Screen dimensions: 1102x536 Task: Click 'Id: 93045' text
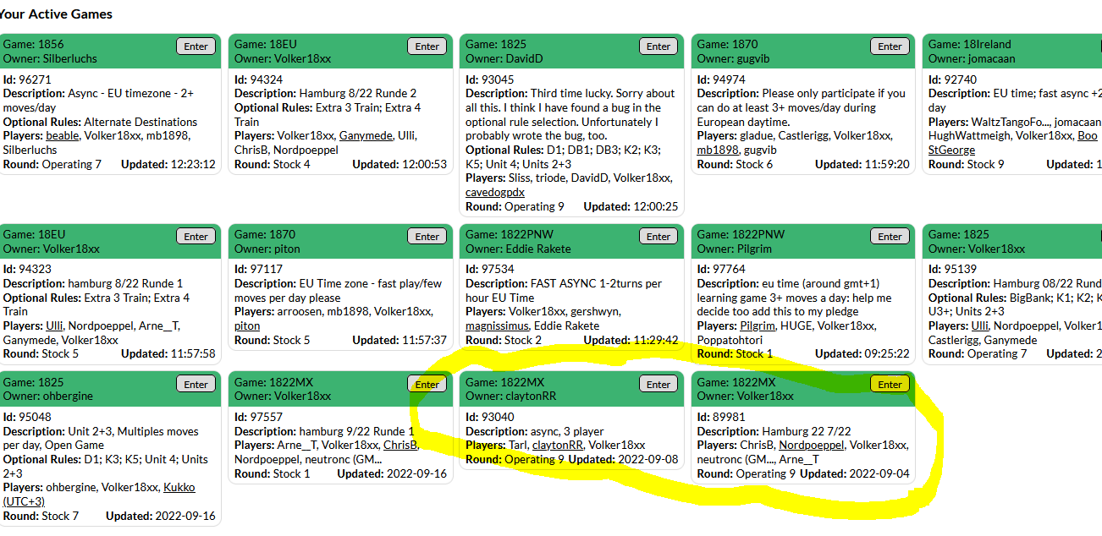coord(490,80)
